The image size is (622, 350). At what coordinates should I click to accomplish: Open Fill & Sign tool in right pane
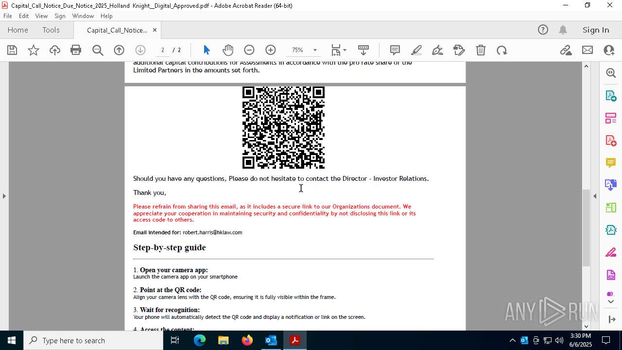click(611, 253)
